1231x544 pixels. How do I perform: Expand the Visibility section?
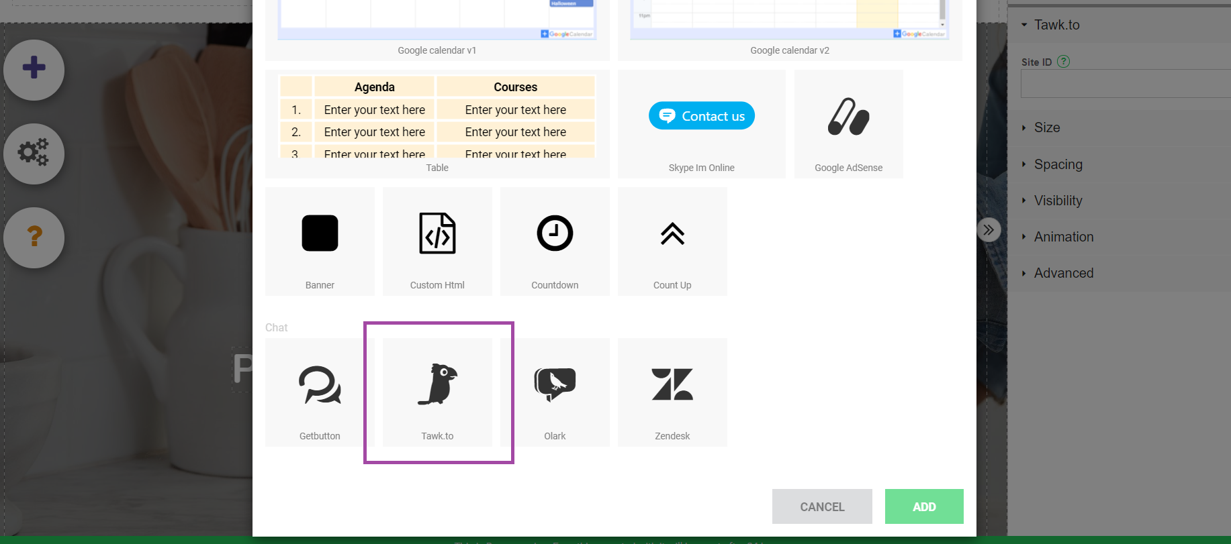coord(1120,201)
